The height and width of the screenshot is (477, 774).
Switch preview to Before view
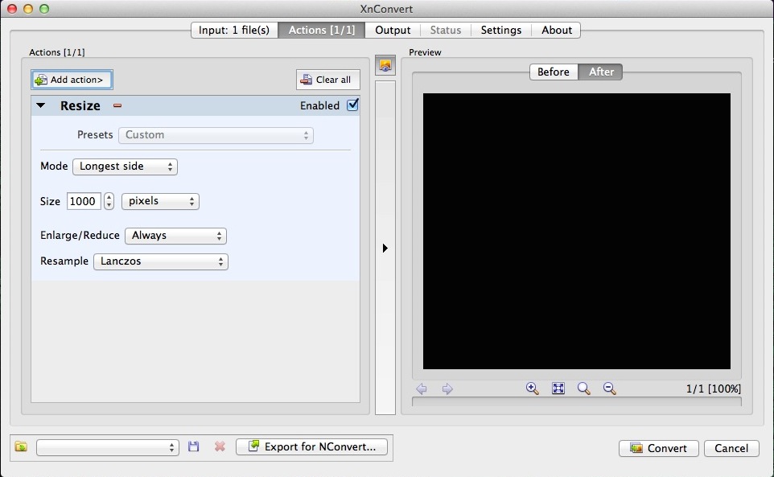click(x=554, y=72)
